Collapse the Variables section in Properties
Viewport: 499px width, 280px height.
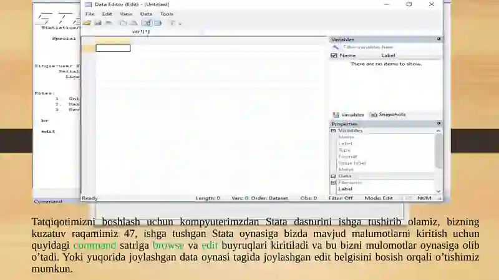[333, 130]
